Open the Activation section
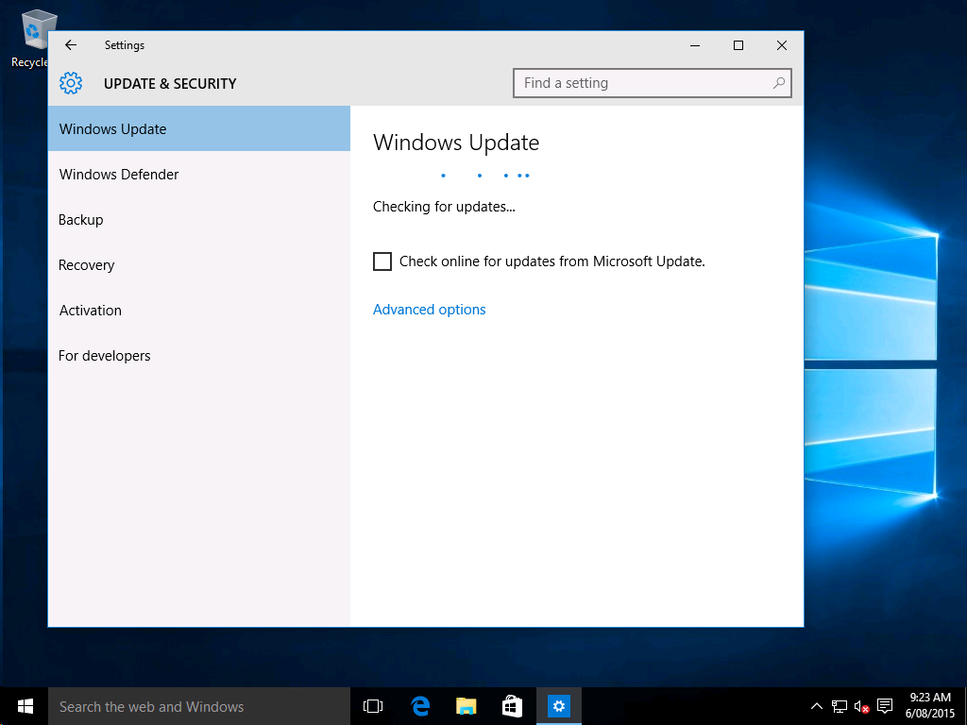967x725 pixels. click(x=199, y=310)
